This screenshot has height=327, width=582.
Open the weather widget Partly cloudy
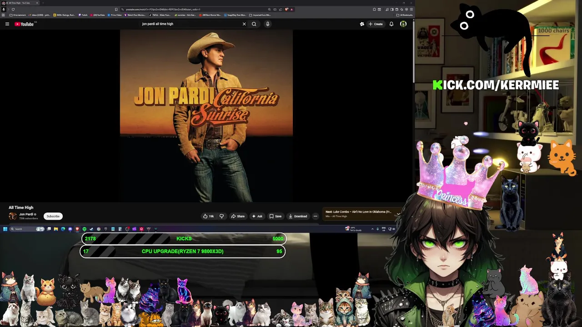[354, 229]
